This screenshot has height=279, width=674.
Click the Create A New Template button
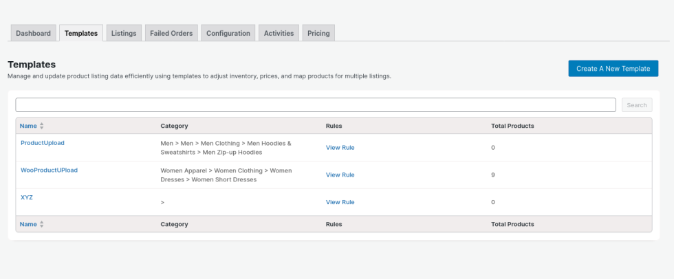(613, 69)
